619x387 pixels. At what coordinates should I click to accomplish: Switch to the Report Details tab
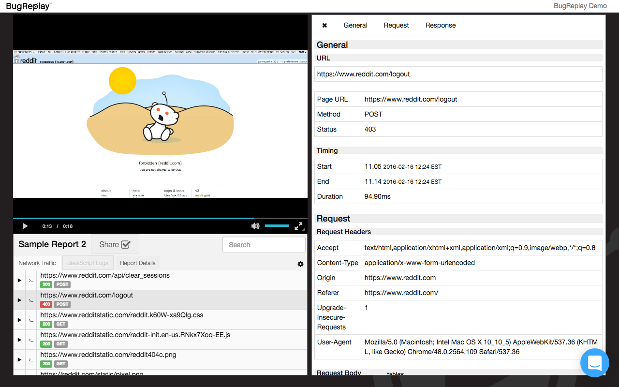click(x=138, y=263)
